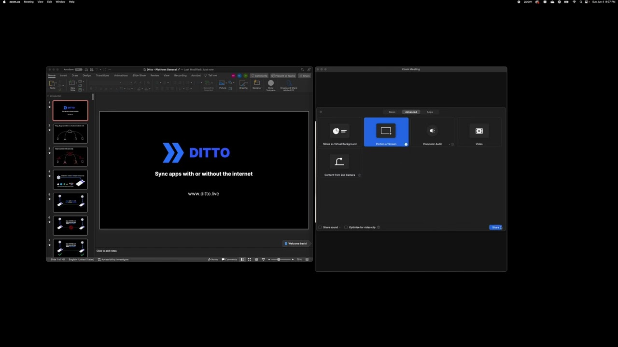Open the Paste dropdown arrow
The height and width of the screenshot is (347, 618).
click(x=56, y=83)
